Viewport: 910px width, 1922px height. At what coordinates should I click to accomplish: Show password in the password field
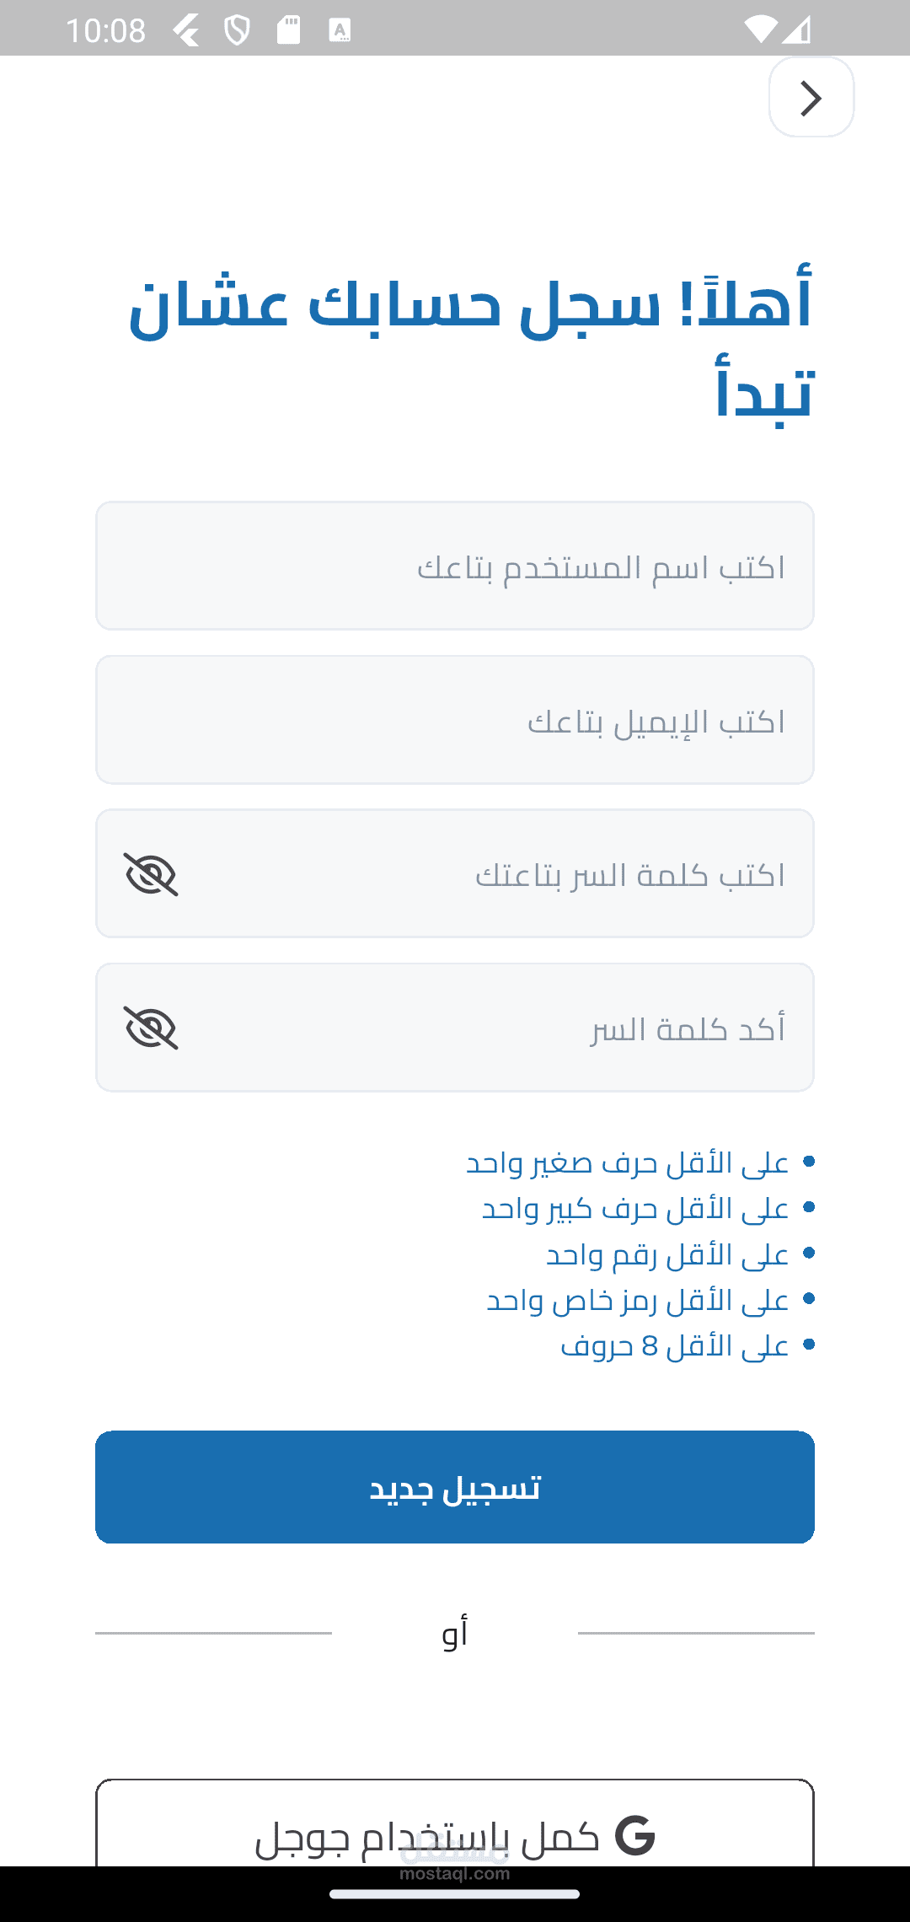[x=151, y=874]
